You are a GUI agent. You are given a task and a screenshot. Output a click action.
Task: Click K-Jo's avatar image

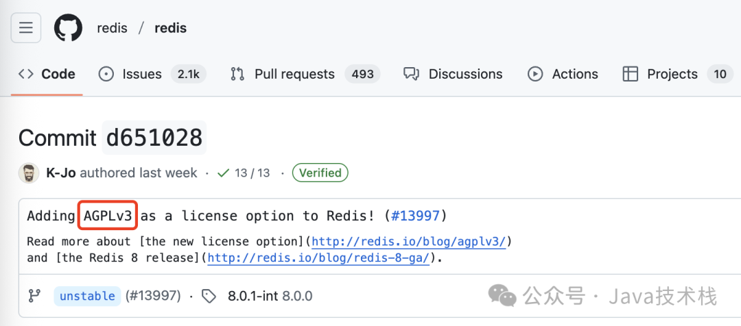click(28, 173)
